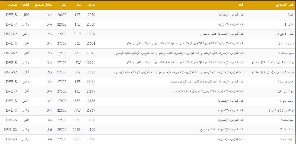The width and height of the screenshot is (296, 144).
Task: Click the channel list in the 11137 row
Action: pyautogui.click(x=208, y=92)
